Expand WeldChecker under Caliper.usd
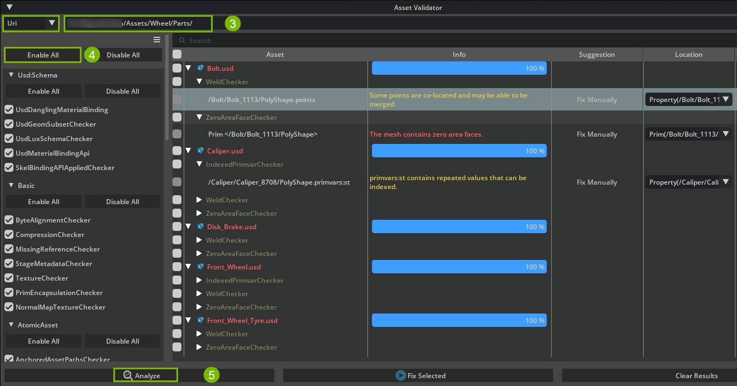737x386 pixels. coord(199,200)
